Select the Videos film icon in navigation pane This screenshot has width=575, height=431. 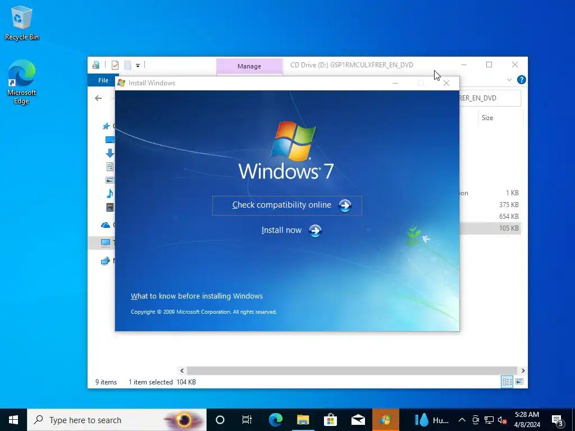(x=109, y=207)
